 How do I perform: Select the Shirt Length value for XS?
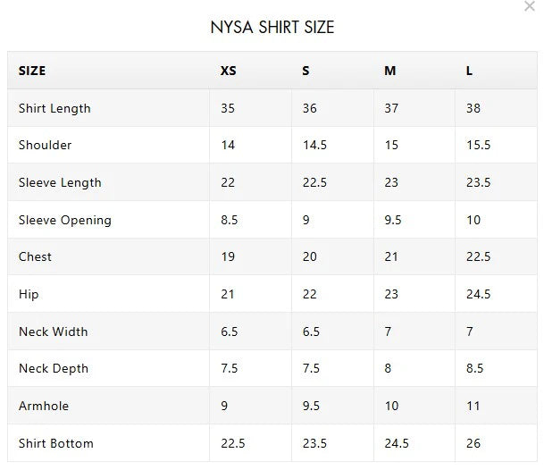(x=228, y=108)
